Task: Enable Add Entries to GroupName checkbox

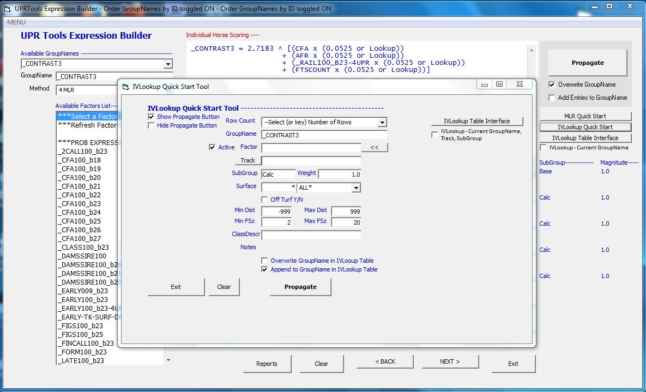Action: 552,98
